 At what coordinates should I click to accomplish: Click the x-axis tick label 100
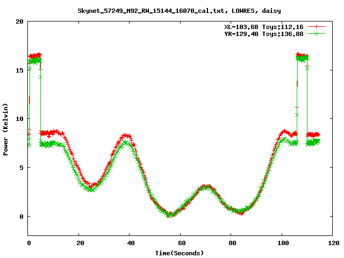(x=283, y=243)
